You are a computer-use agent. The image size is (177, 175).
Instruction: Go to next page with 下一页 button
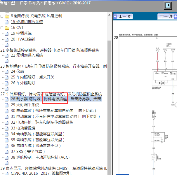click(167, 17)
